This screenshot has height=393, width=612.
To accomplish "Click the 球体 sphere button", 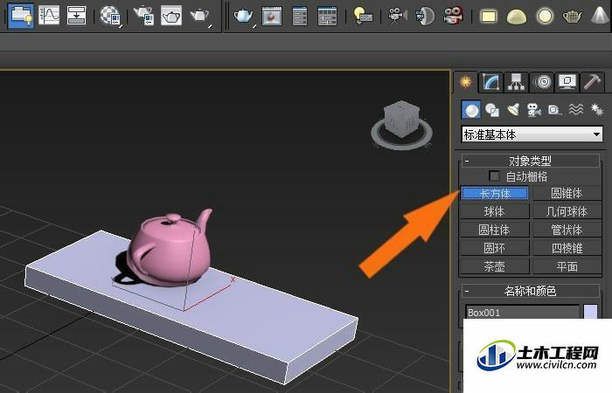I will (495, 211).
